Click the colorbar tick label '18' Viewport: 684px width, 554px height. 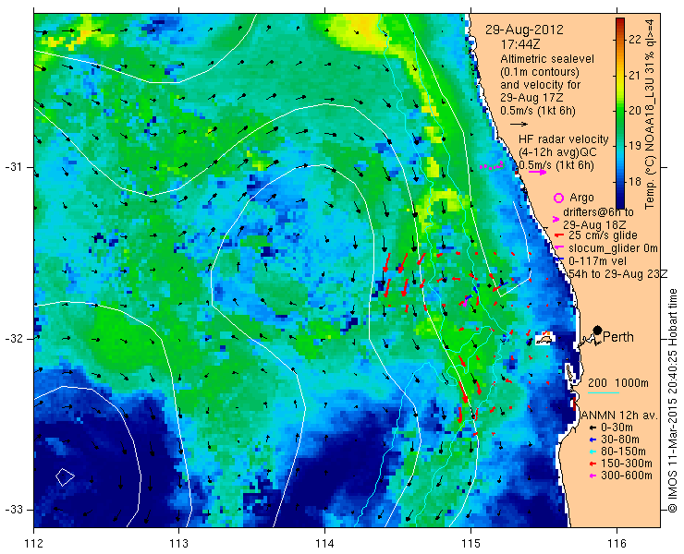pyautogui.click(x=635, y=182)
